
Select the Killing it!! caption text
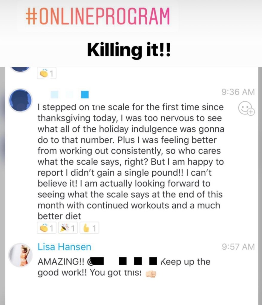[x=129, y=49]
